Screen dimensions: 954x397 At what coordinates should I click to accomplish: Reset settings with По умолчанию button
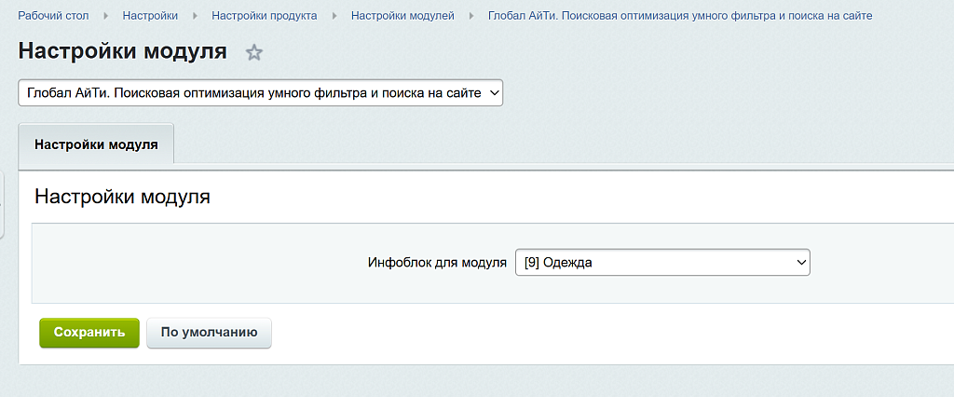tap(209, 333)
